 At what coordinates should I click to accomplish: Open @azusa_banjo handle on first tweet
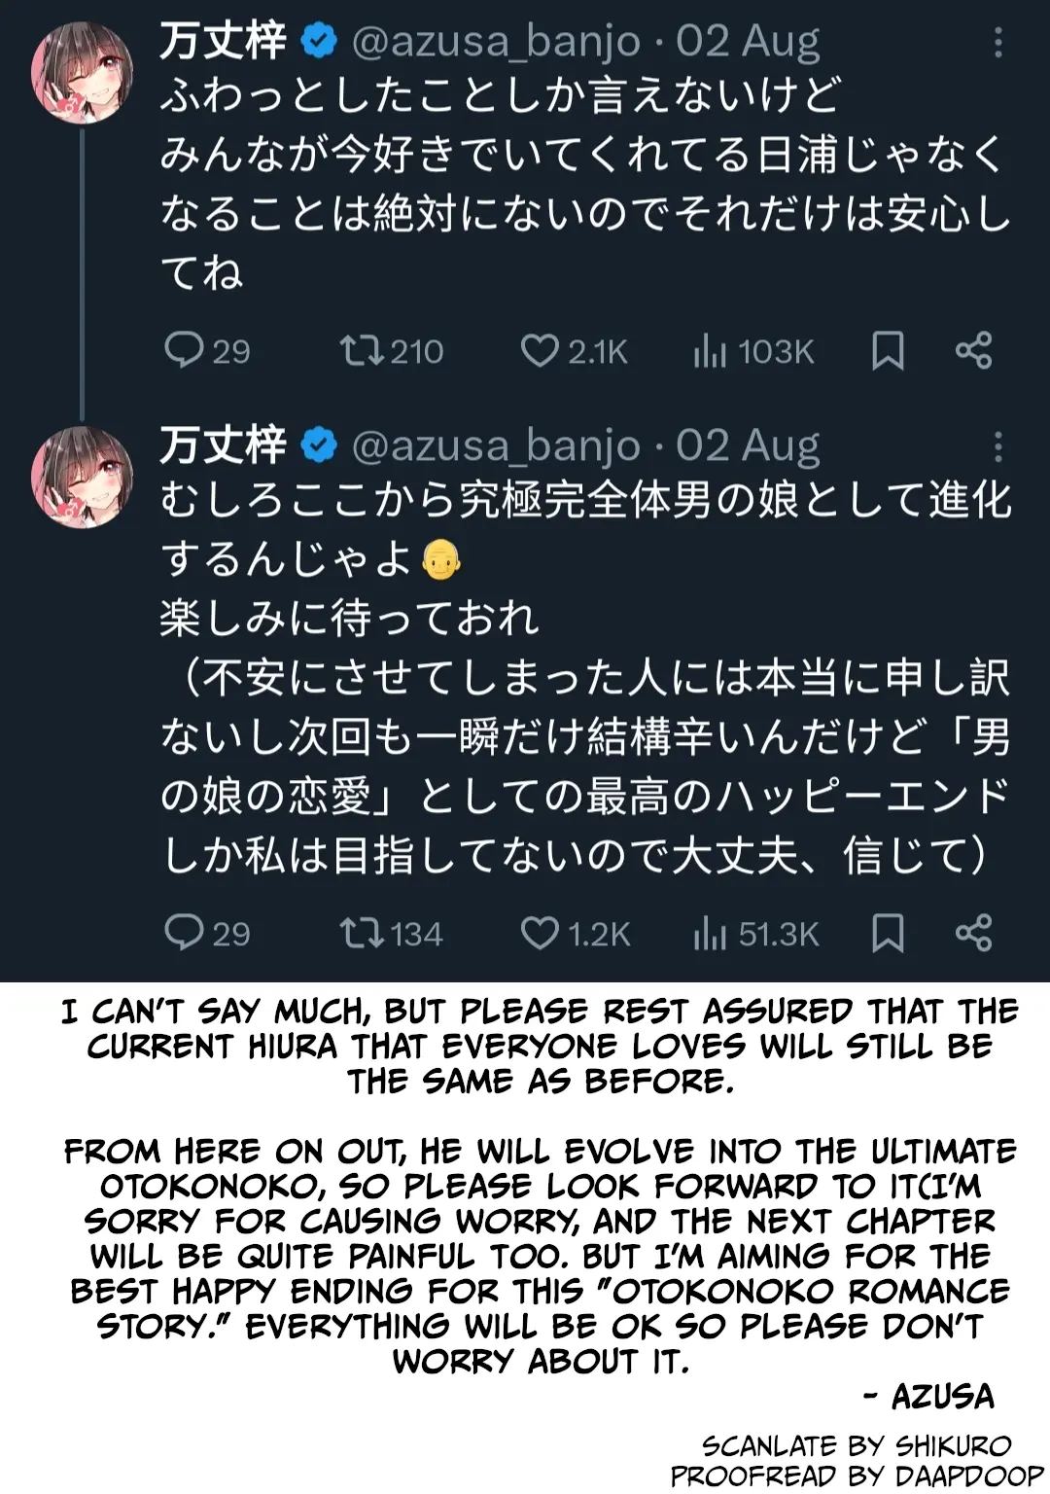[x=496, y=42]
